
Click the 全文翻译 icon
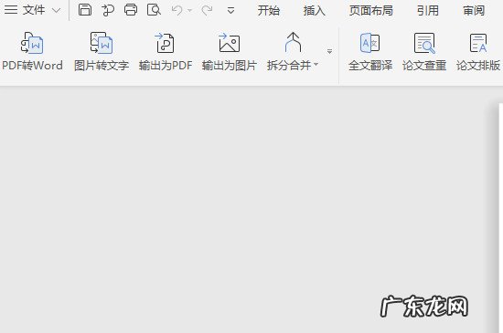click(x=370, y=43)
